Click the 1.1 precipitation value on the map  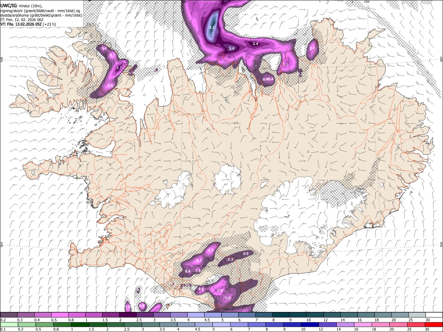tap(286, 64)
